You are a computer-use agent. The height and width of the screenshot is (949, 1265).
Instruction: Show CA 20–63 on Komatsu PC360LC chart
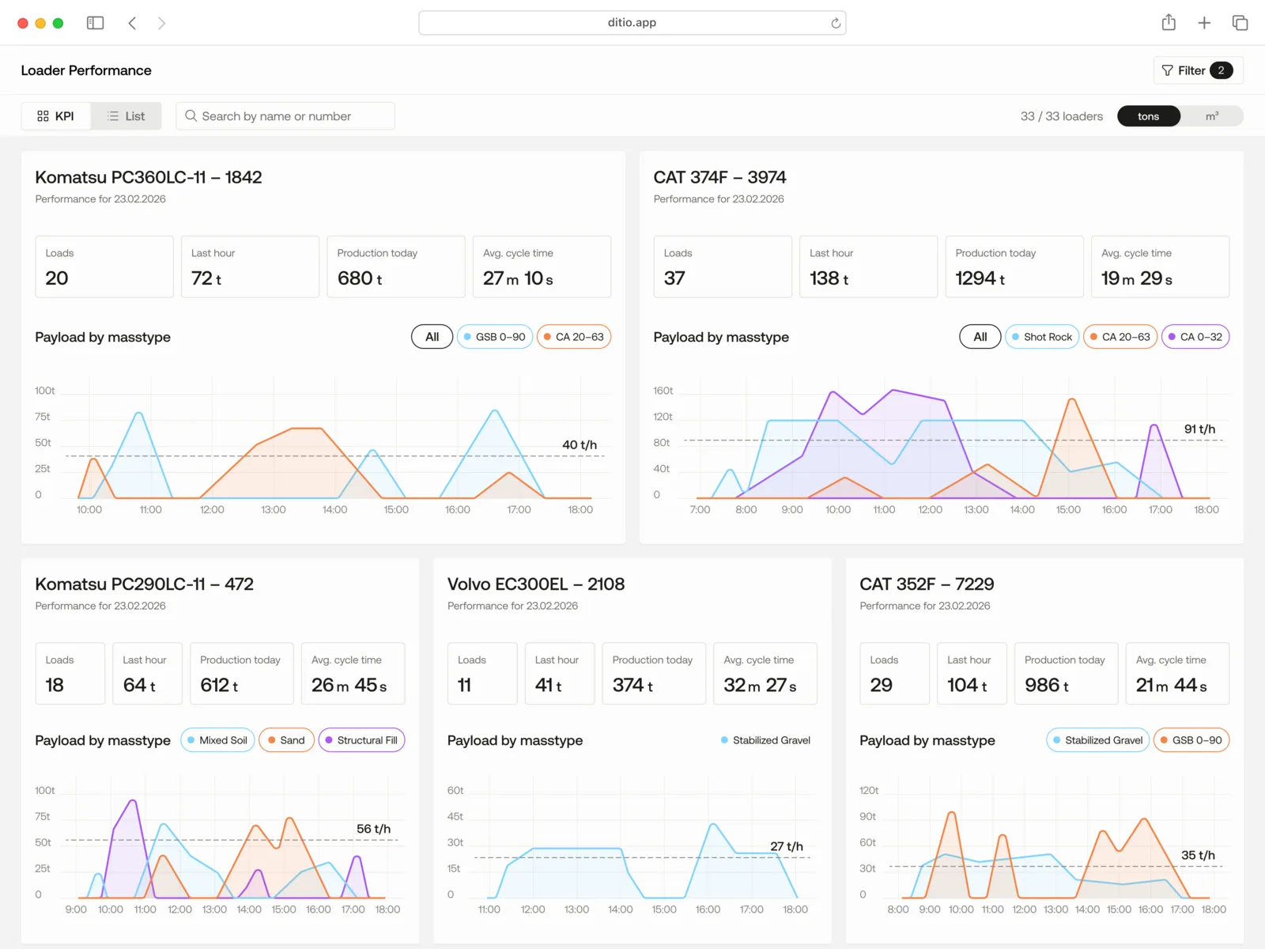(574, 336)
